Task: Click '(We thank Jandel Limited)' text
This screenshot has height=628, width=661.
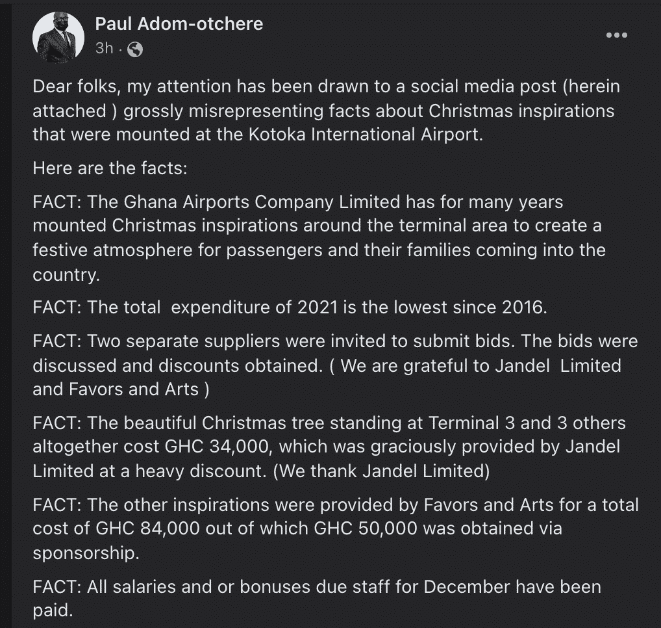Action: click(382, 471)
